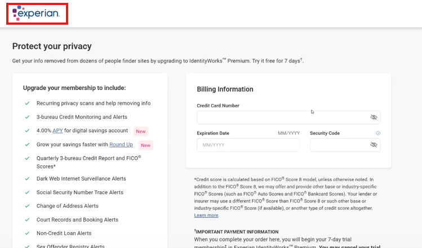Click checkmark beside 3-bureau Credit Monitoring

pos(27,117)
